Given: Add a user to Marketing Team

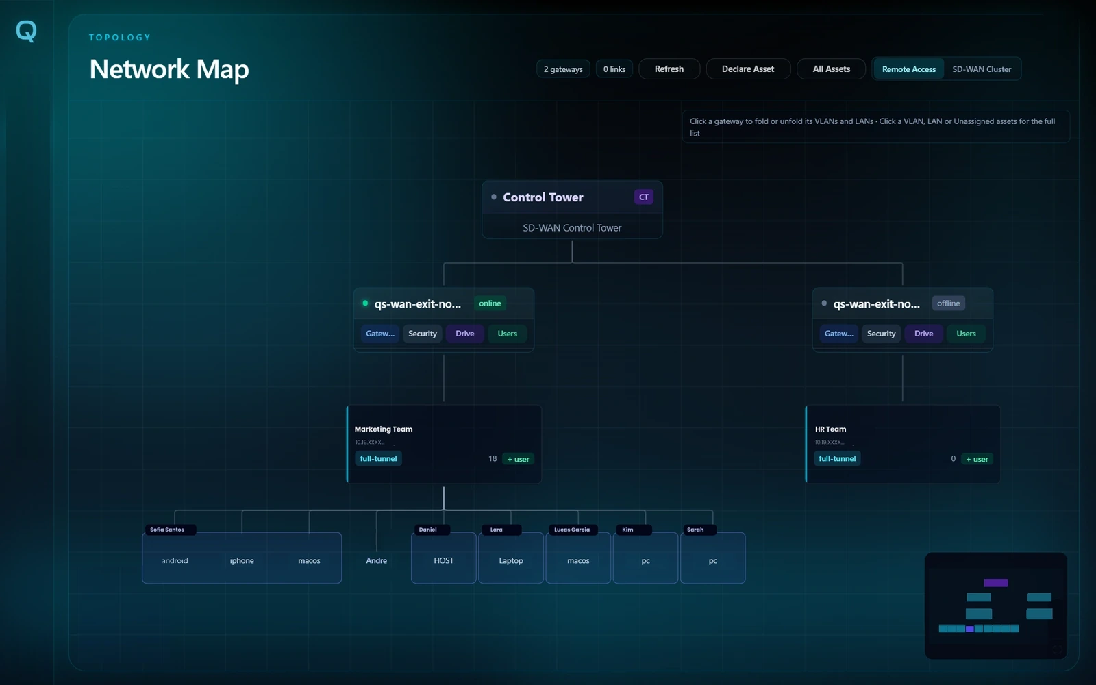Looking at the screenshot, I should [518, 459].
